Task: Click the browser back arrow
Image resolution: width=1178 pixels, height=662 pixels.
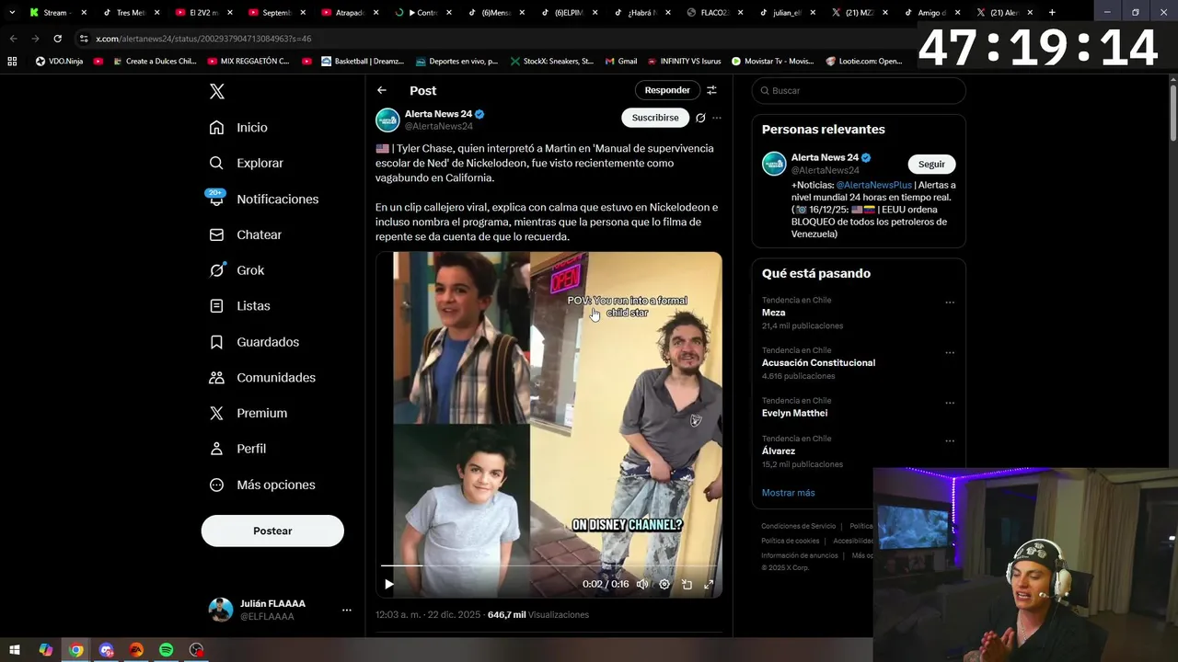Action: tap(13, 39)
